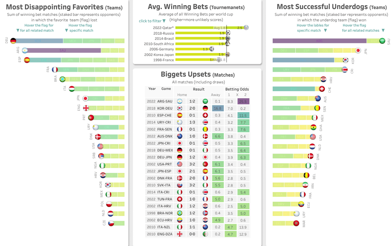Screen dimensions: 392x246
Task: Open the 'click to filter' arrow
Action: pos(164,21)
